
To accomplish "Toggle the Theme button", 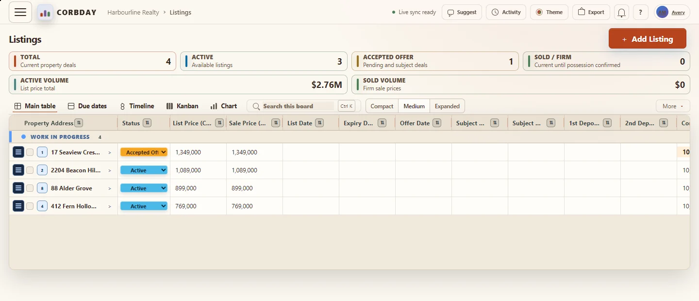I will [x=549, y=12].
